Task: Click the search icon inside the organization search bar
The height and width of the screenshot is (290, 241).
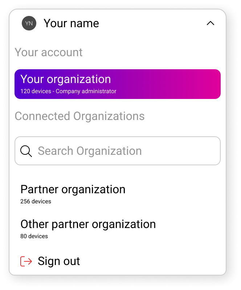Action: (26, 151)
